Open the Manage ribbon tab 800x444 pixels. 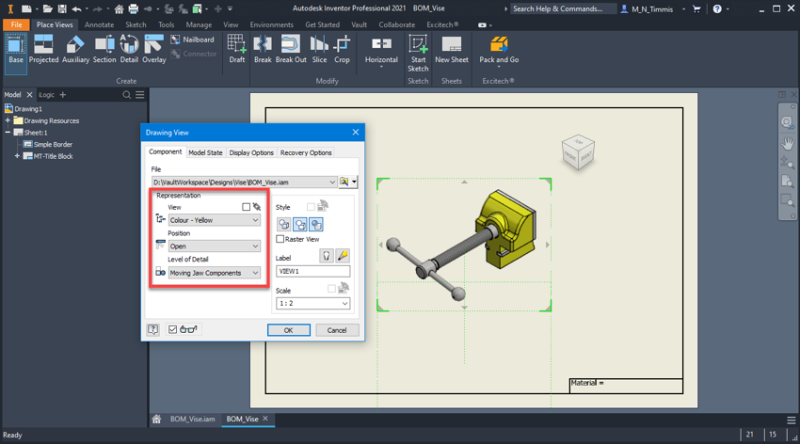click(199, 24)
